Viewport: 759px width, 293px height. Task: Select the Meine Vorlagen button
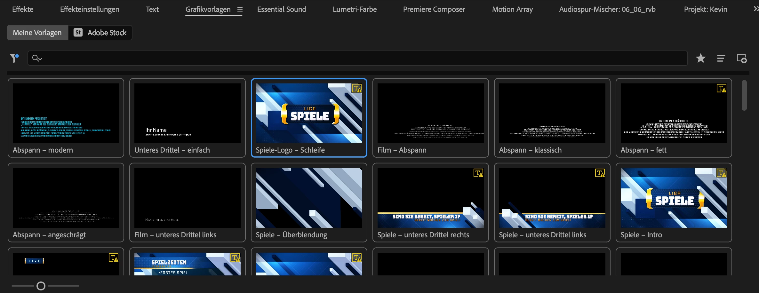click(x=37, y=33)
